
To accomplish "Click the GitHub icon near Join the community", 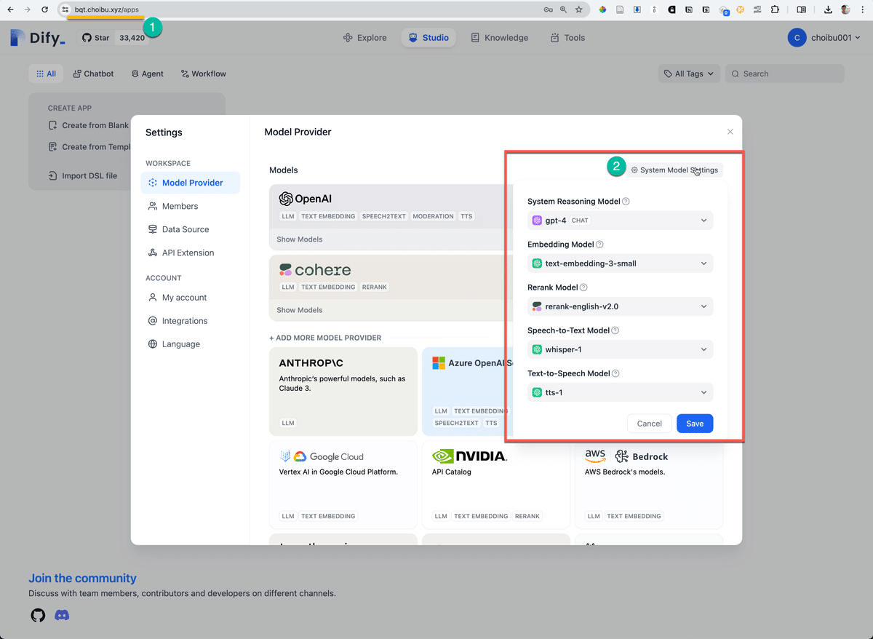I will pos(38,615).
